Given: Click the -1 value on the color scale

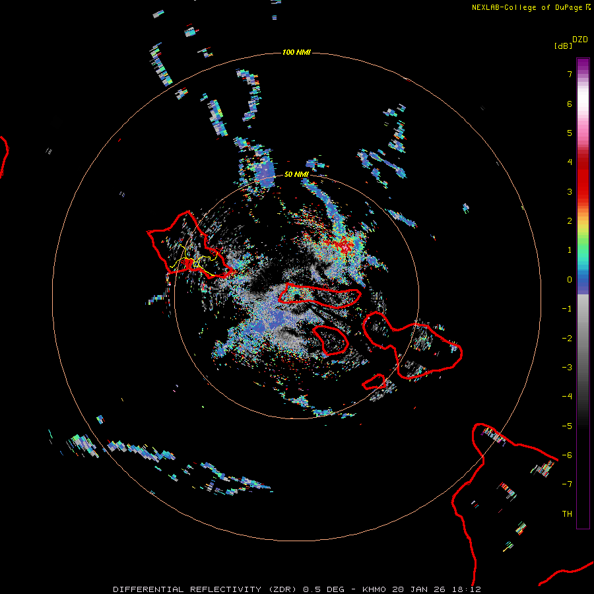Looking at the screenshot, I should [567, 309].
